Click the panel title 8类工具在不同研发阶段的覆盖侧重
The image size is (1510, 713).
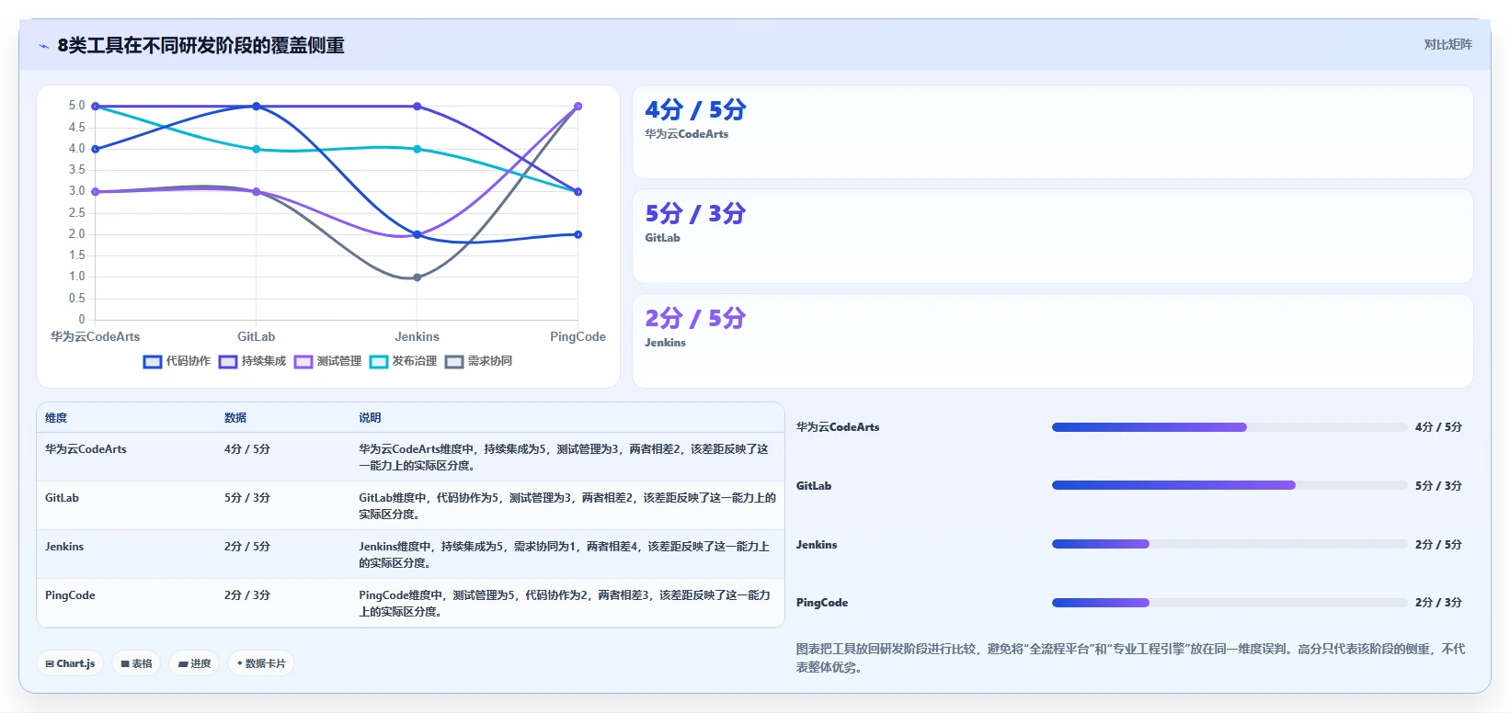(200, 46)
